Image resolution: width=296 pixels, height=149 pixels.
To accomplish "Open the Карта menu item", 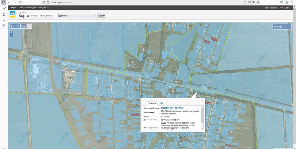I will pyautogui.click(x=13, y=8).
